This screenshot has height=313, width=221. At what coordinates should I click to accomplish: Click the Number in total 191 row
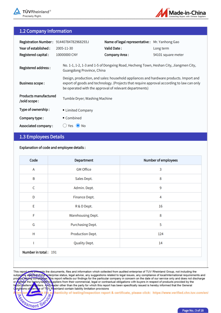(x=40, y=252)
